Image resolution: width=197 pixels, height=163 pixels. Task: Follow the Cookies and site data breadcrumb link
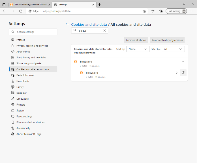(89, 25)
